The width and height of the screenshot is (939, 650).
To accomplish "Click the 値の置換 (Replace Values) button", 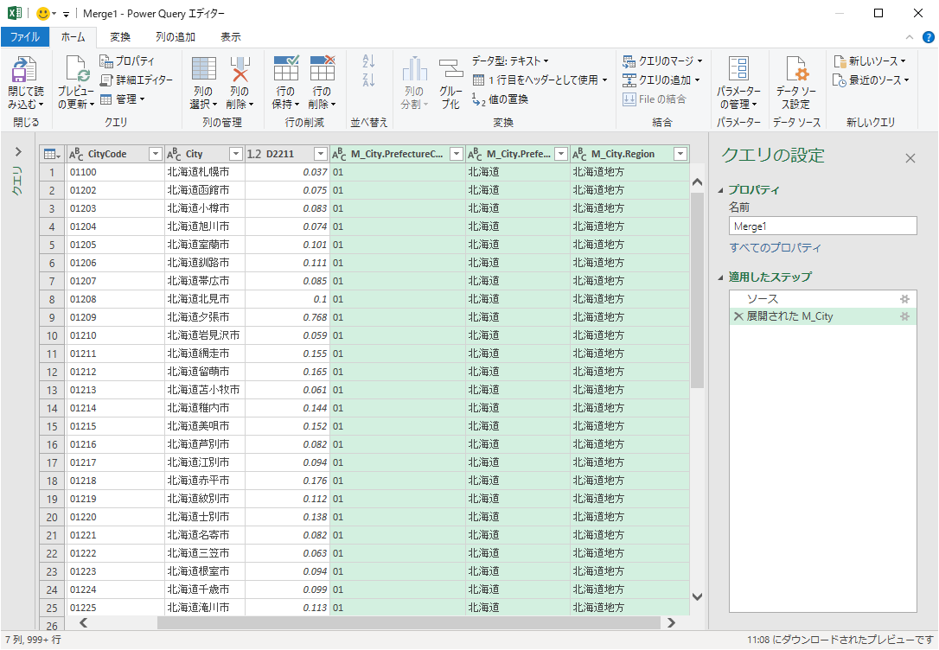I will click(500, 99).
